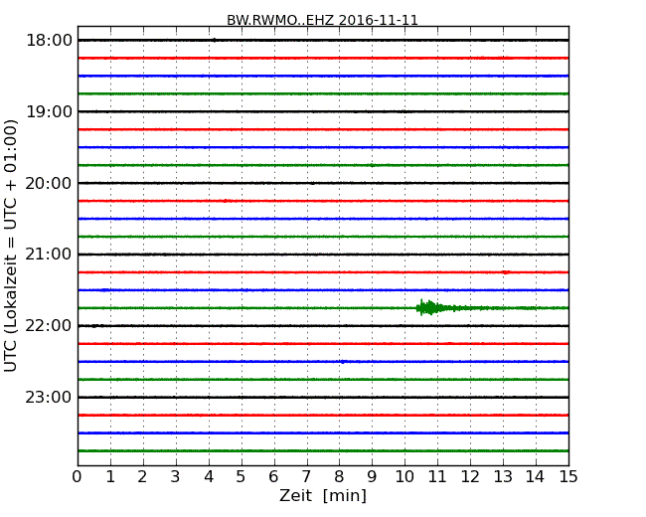646x517 pixels.
Task: Click the x-axis label Zeit [min]
Action: [x=323, y=495]
